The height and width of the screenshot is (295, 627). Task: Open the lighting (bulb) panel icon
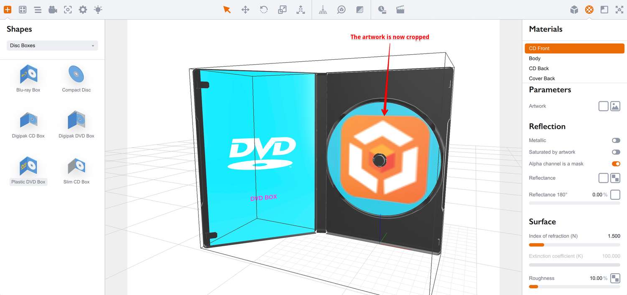pyautogui.click(x=98, y=9)
